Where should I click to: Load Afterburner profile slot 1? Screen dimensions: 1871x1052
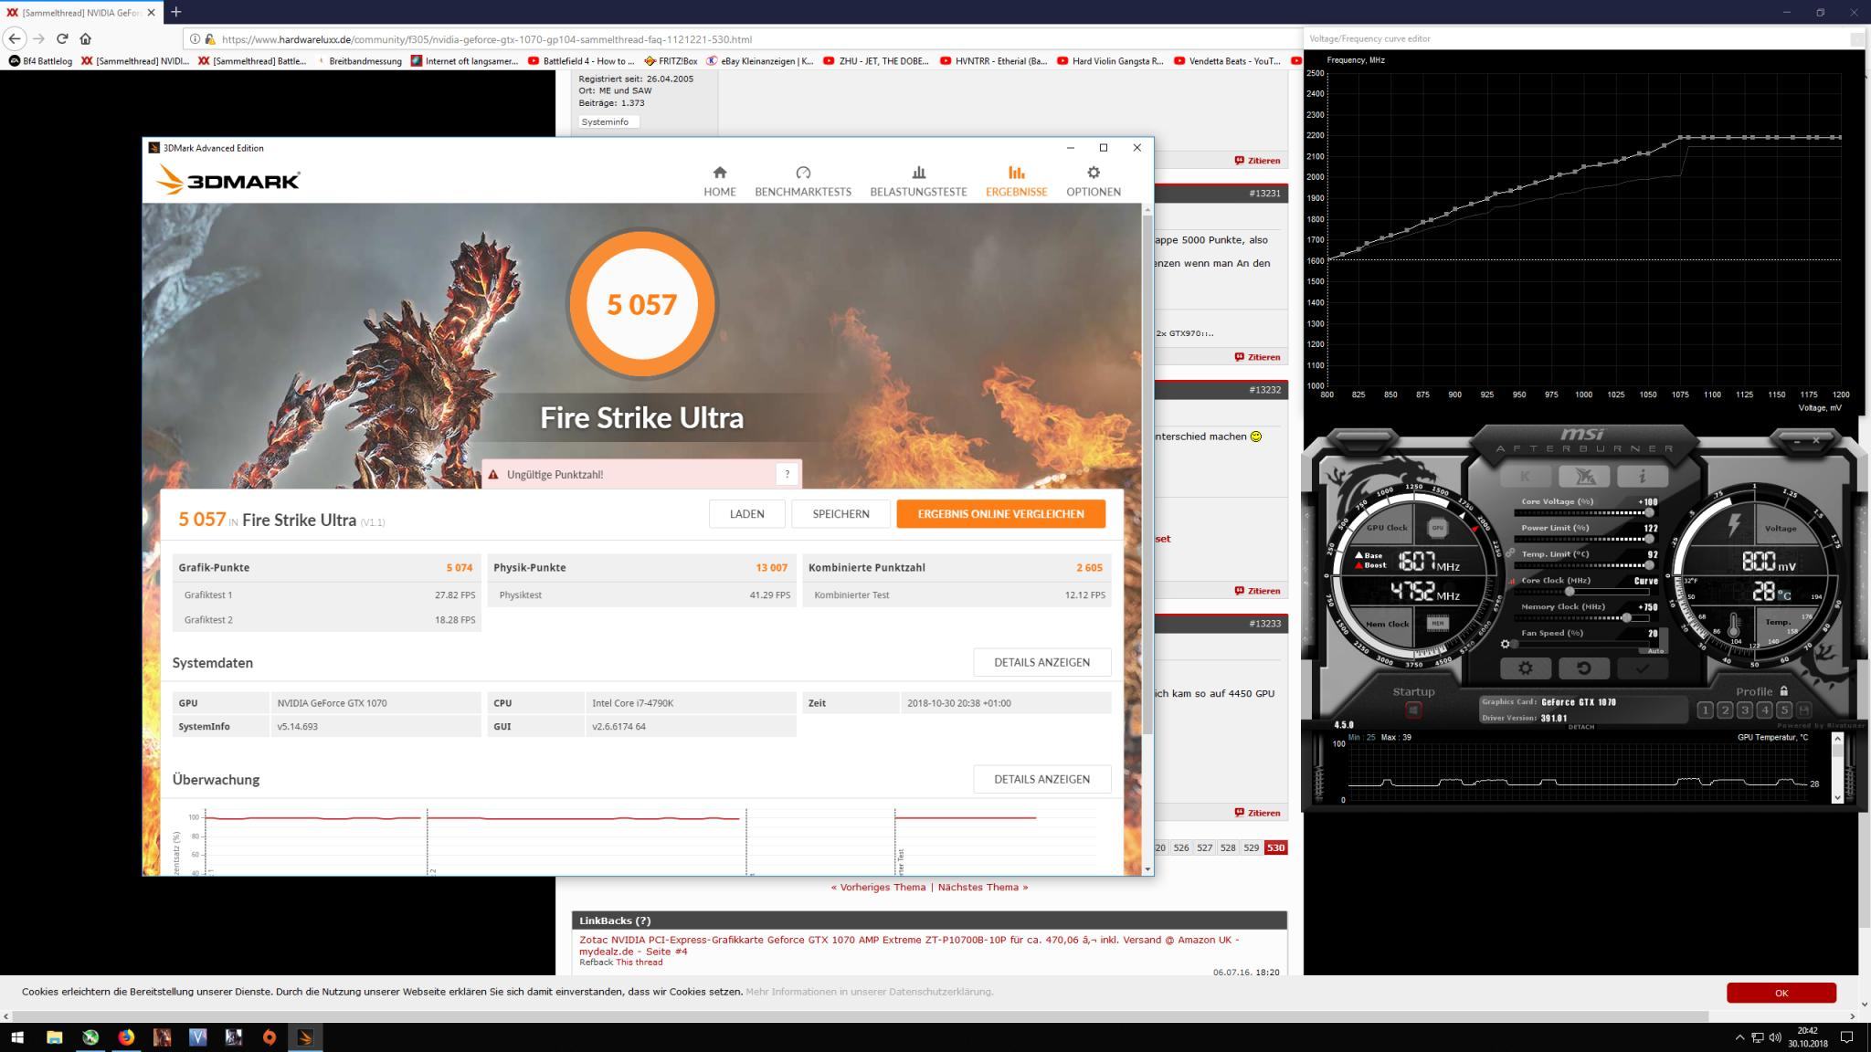(x=1705, y=710)
